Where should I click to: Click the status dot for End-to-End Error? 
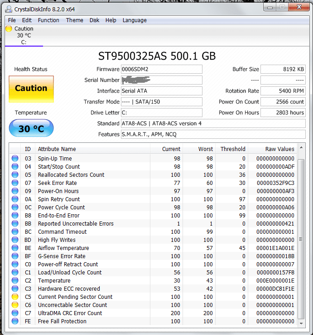pos(15,215)
